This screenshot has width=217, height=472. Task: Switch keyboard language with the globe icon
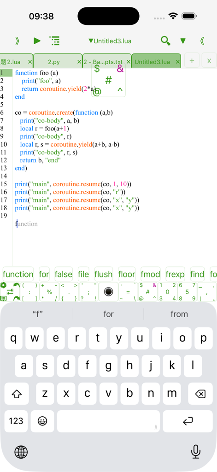tap(21, 452)
